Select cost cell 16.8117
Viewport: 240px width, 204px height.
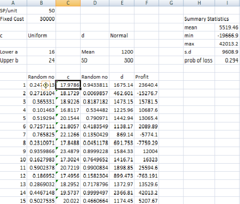(x=68, y=110)
